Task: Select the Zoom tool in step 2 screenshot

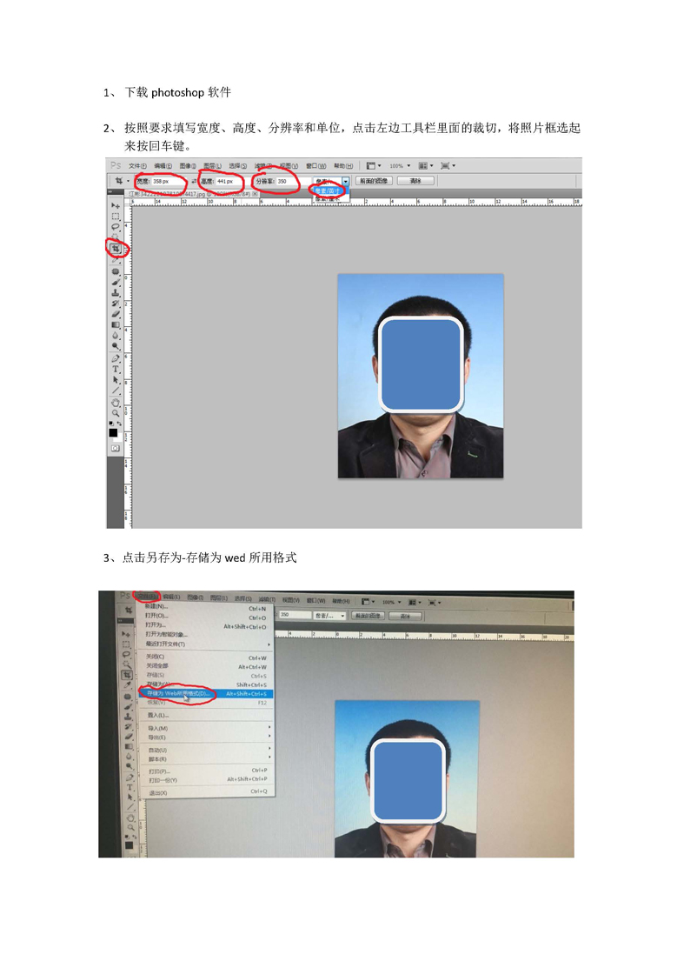Action: (116, 411)
